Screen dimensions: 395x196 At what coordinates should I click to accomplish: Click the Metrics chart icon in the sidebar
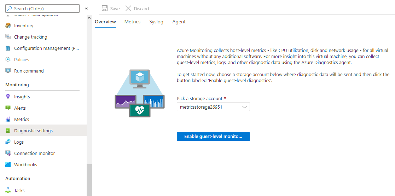point(8,120)
